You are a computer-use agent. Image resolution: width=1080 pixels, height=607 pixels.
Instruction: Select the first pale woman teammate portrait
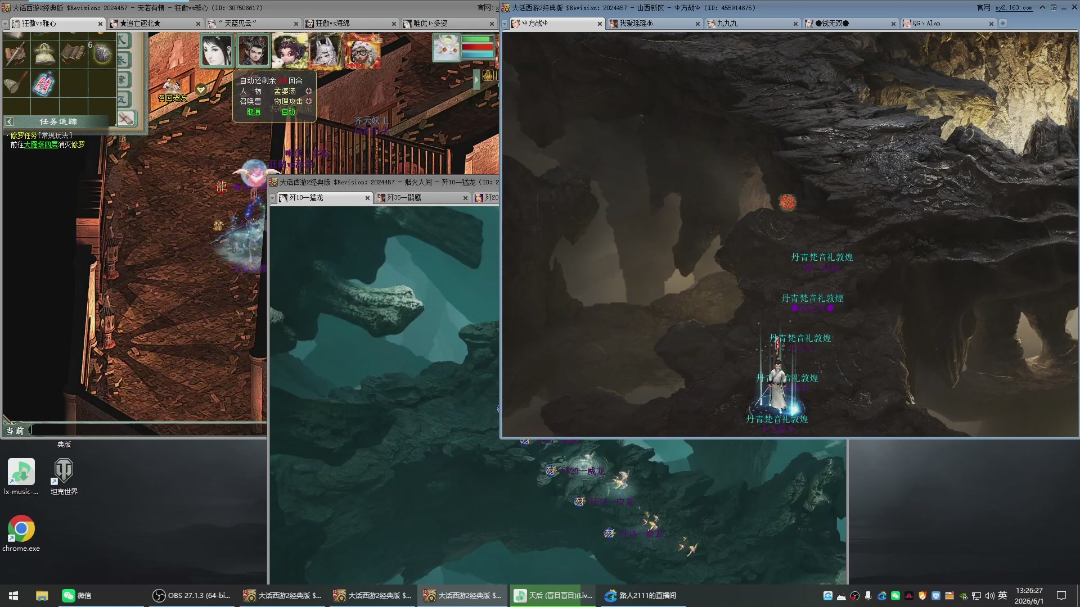(x=217, y=51)
